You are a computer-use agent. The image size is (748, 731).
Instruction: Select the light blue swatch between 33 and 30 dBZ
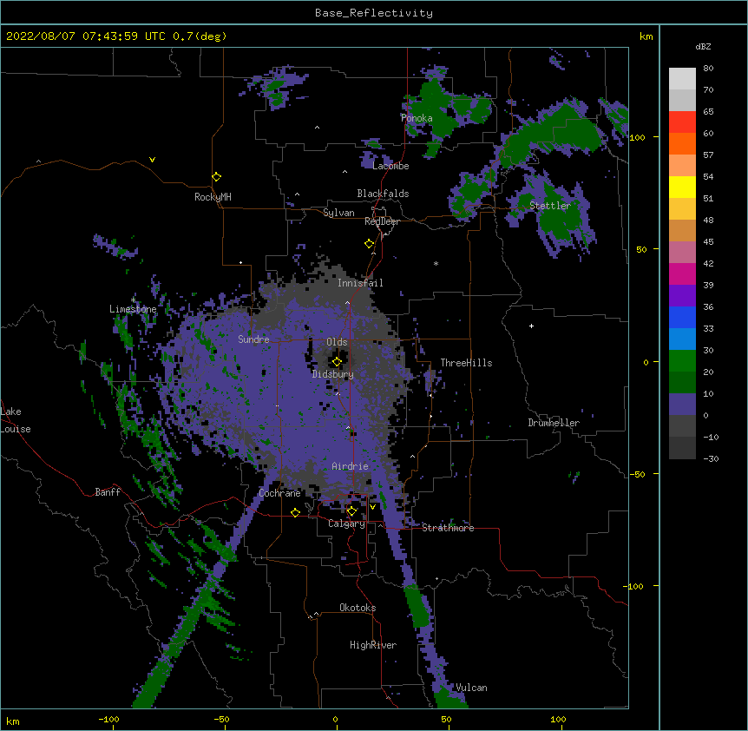pos(682,339)
